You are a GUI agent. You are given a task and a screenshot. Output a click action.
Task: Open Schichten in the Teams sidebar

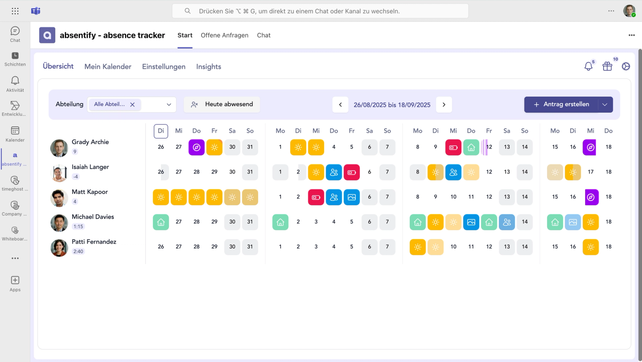click(15, 59)
